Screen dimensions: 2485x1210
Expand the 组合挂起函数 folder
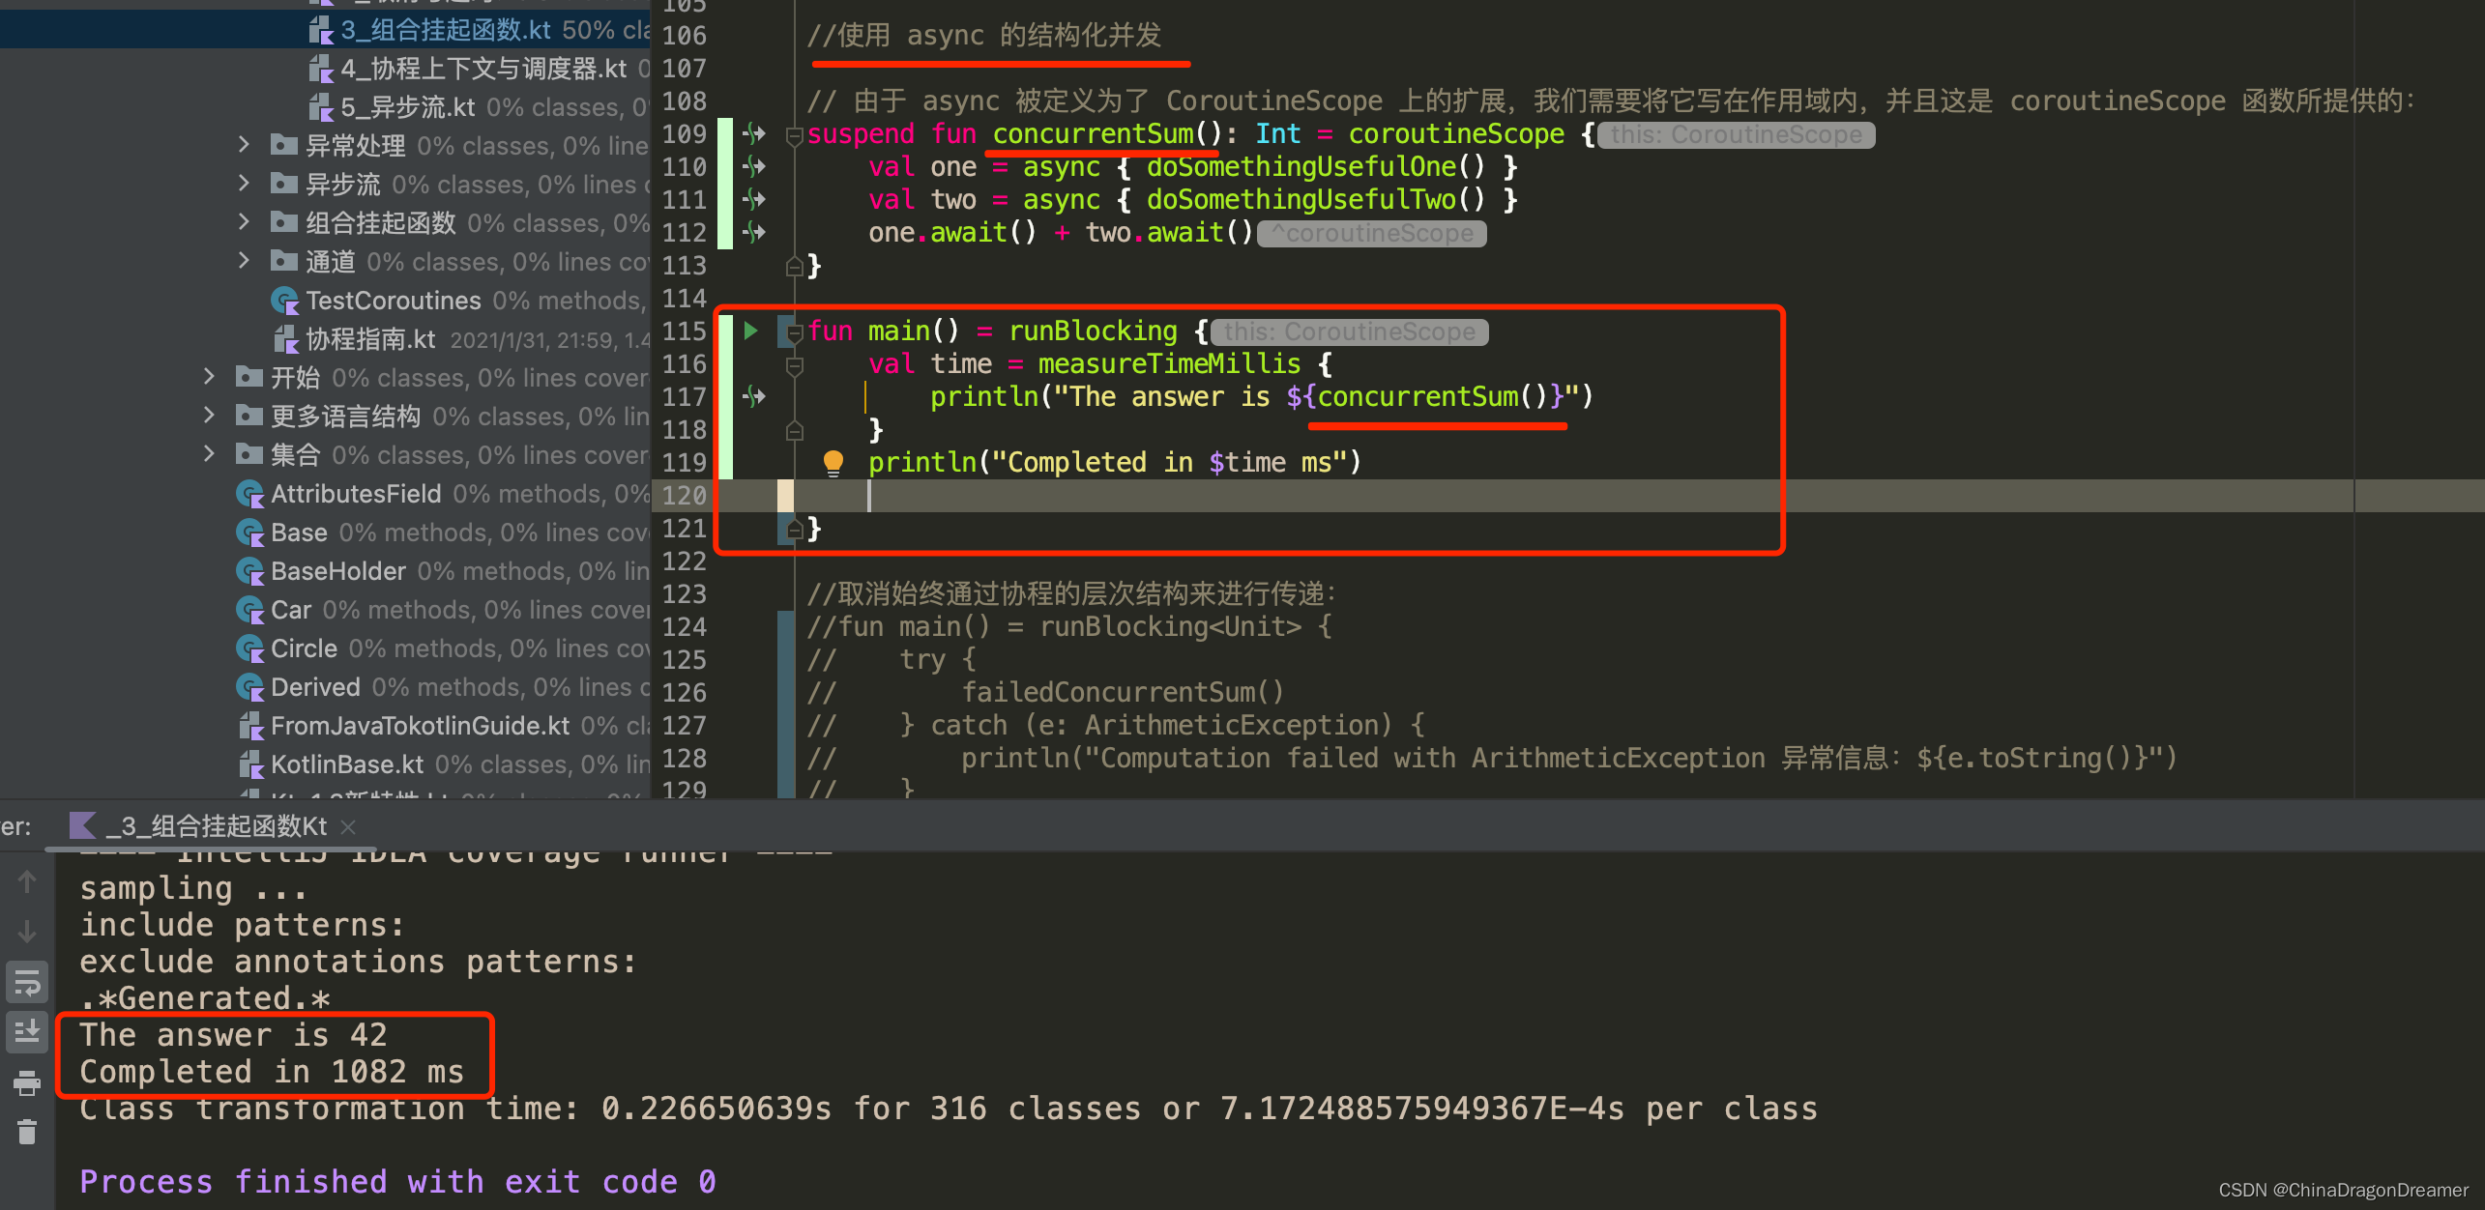(244, 223)
